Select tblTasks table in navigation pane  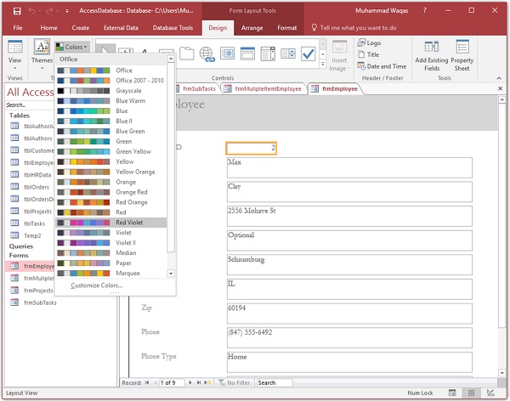coord(34,223)
